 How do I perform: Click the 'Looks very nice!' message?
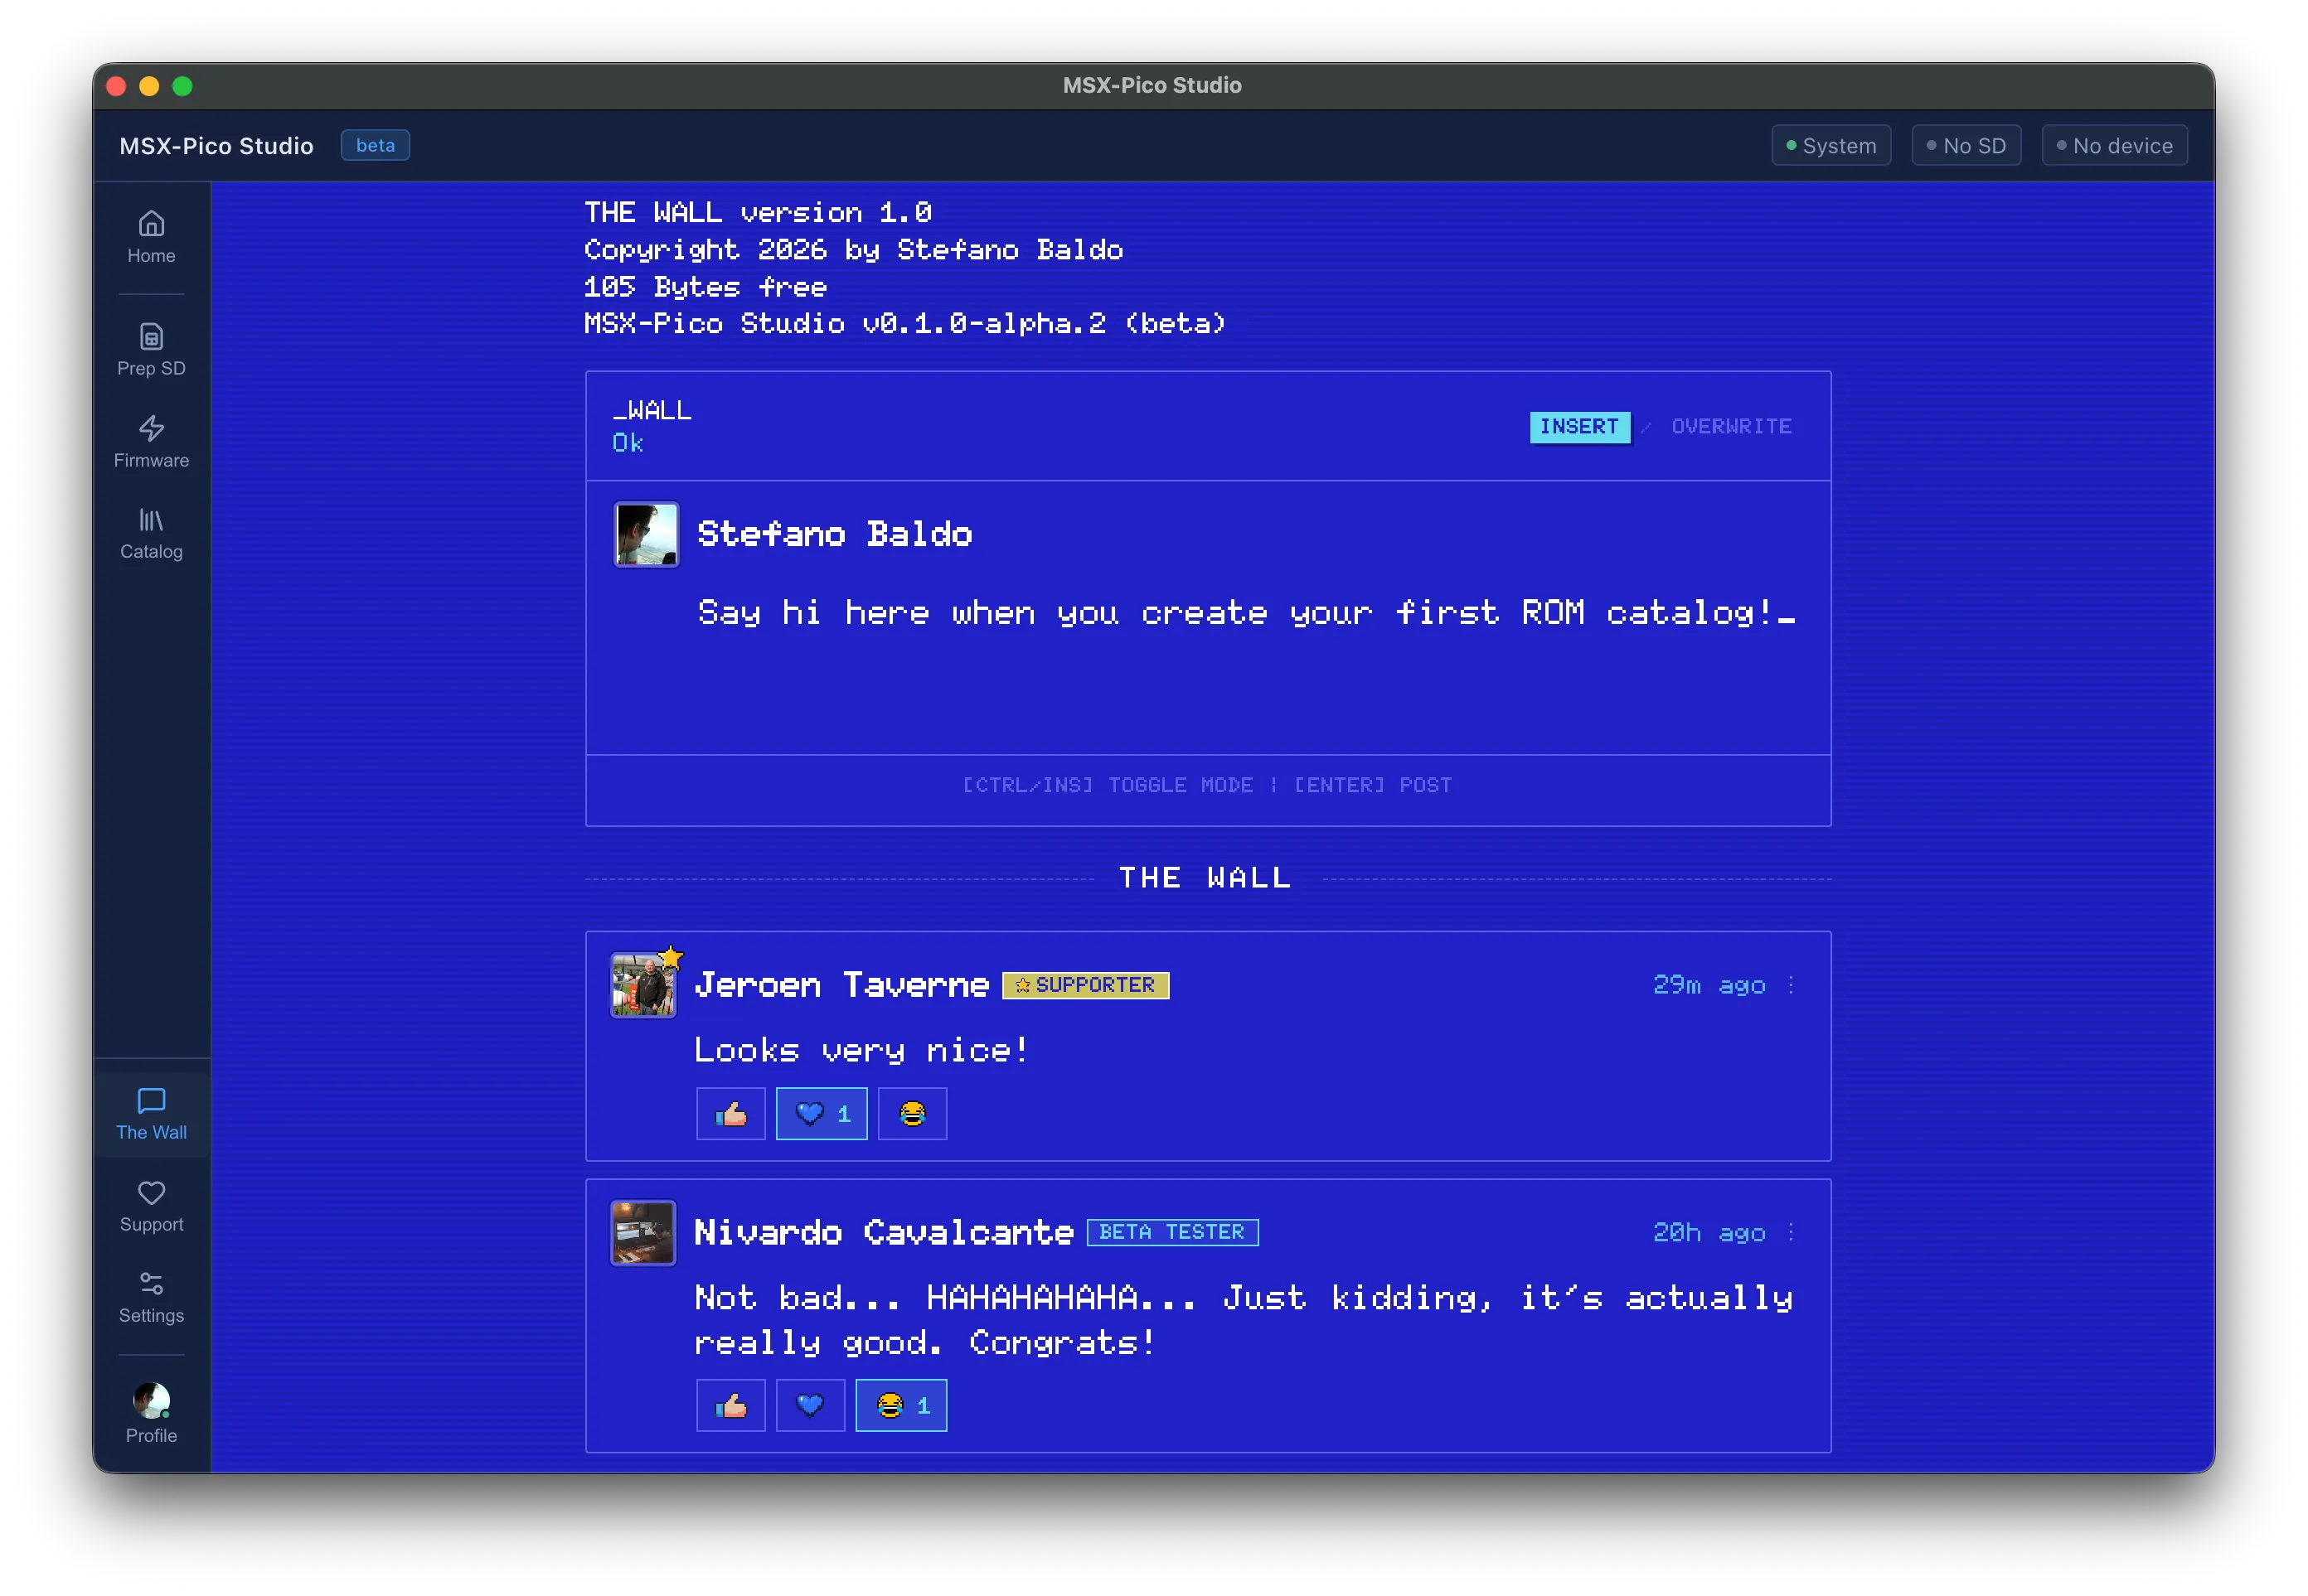pos(861,1051)
